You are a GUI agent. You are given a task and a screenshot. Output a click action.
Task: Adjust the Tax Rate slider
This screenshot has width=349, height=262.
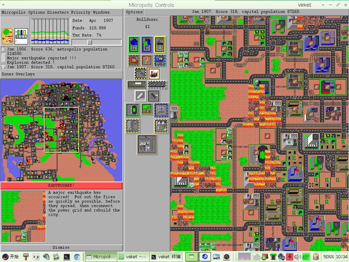[96, 42]
